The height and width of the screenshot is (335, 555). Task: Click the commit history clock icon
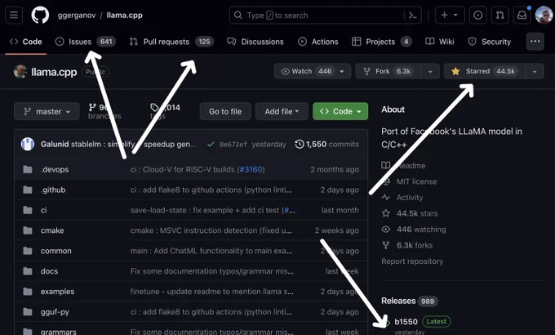pos(300,145)
